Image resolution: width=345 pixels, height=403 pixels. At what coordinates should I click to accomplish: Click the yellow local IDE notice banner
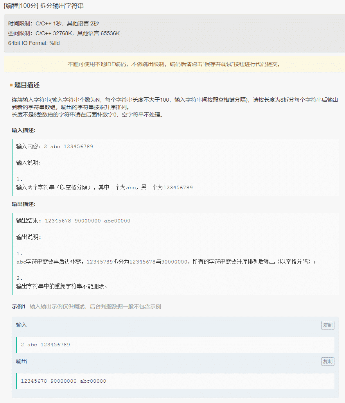174,64
